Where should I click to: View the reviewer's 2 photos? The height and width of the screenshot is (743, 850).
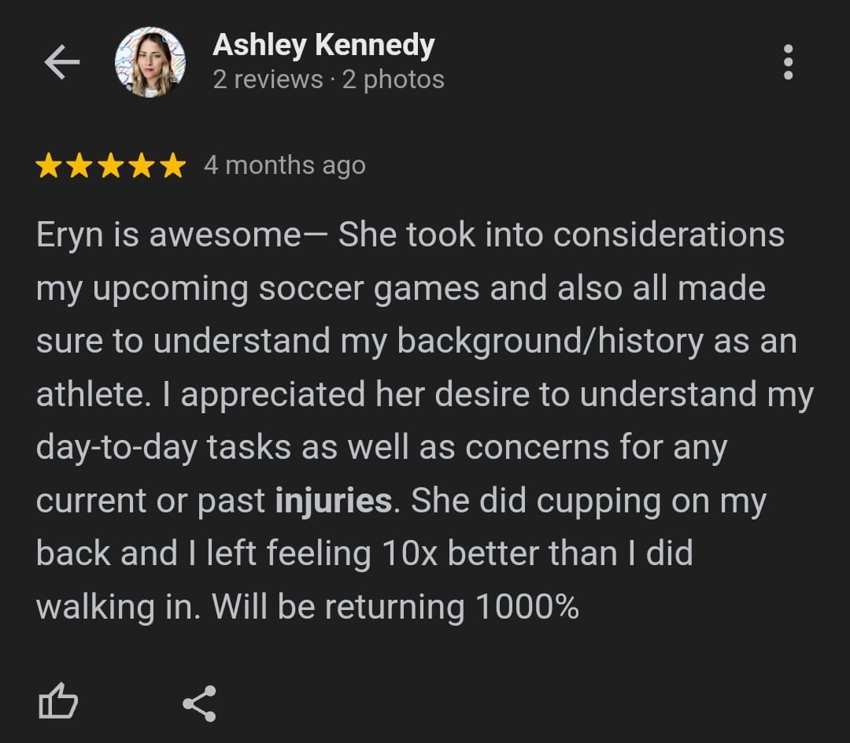[x=394, y=79]
